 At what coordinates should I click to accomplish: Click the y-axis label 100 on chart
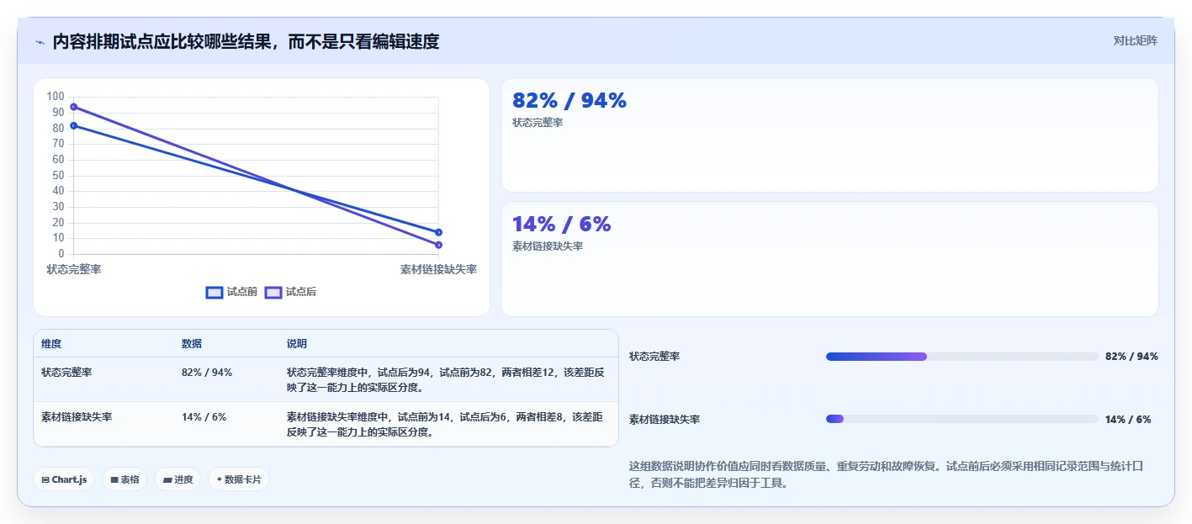tap(56, 97)
